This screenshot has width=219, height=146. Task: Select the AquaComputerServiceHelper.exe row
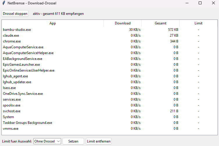click(x=109, y=53)
